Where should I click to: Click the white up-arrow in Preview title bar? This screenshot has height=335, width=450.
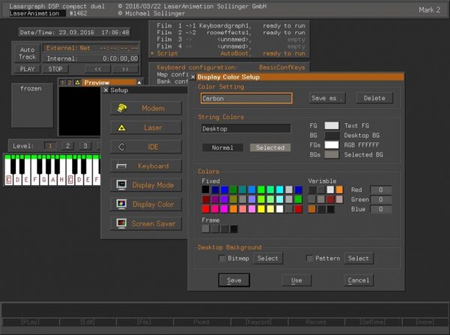[139, 82]
